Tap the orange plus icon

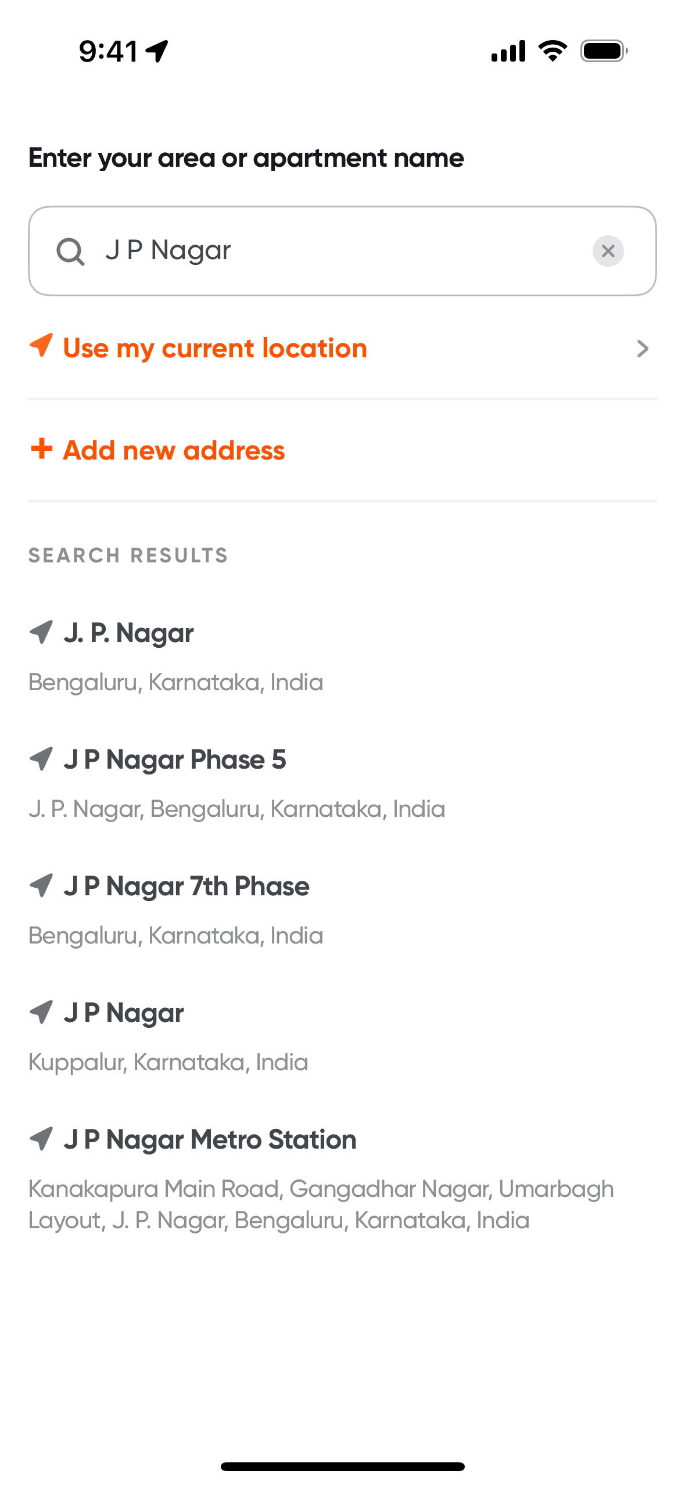[41, 449]
